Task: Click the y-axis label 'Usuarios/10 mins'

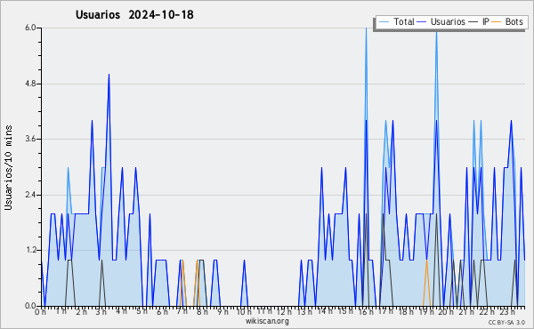Action: [x=8, y=168]
